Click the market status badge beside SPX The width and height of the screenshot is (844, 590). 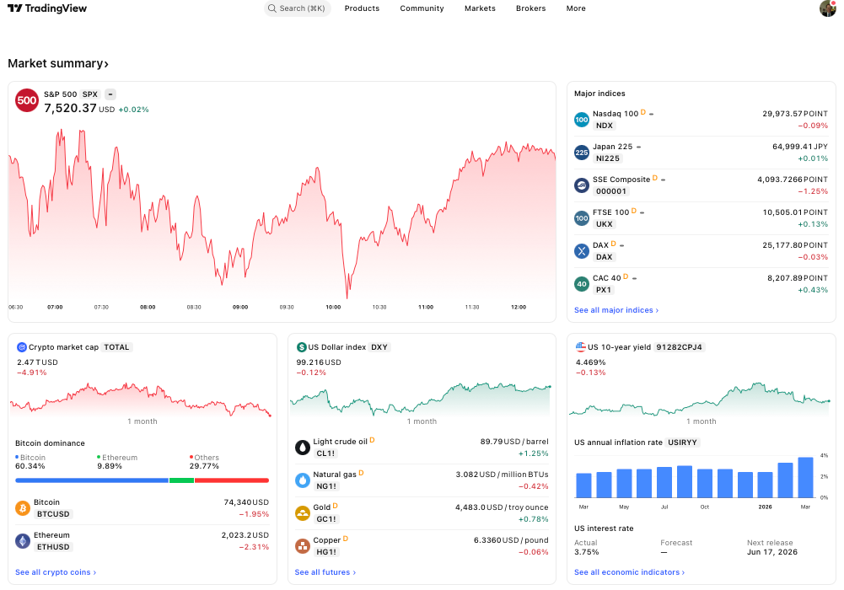tap(110, 94)
